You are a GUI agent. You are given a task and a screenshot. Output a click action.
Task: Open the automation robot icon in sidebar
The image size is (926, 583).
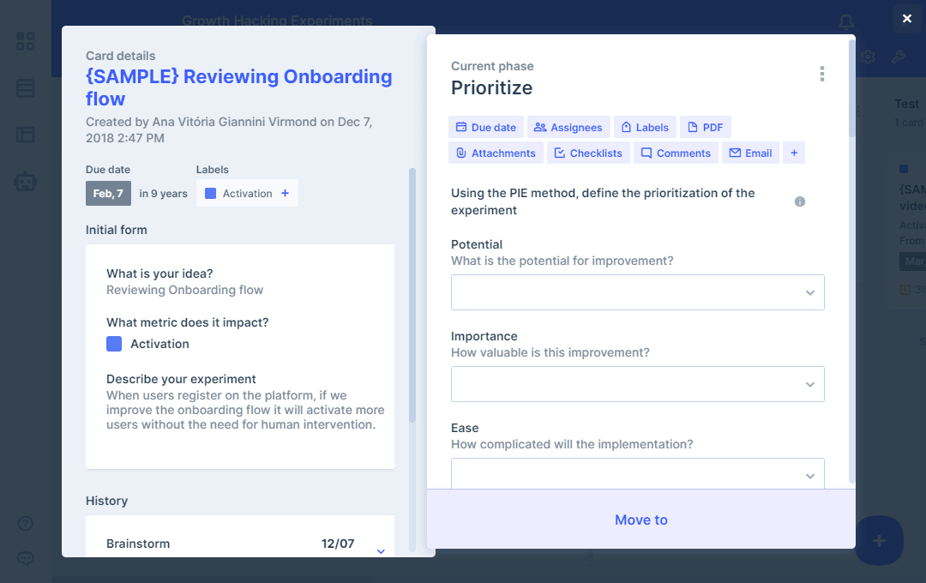tap(26, 181)
